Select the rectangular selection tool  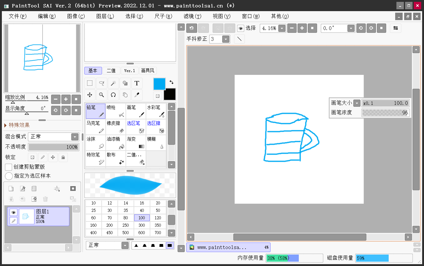coord(90,83)
